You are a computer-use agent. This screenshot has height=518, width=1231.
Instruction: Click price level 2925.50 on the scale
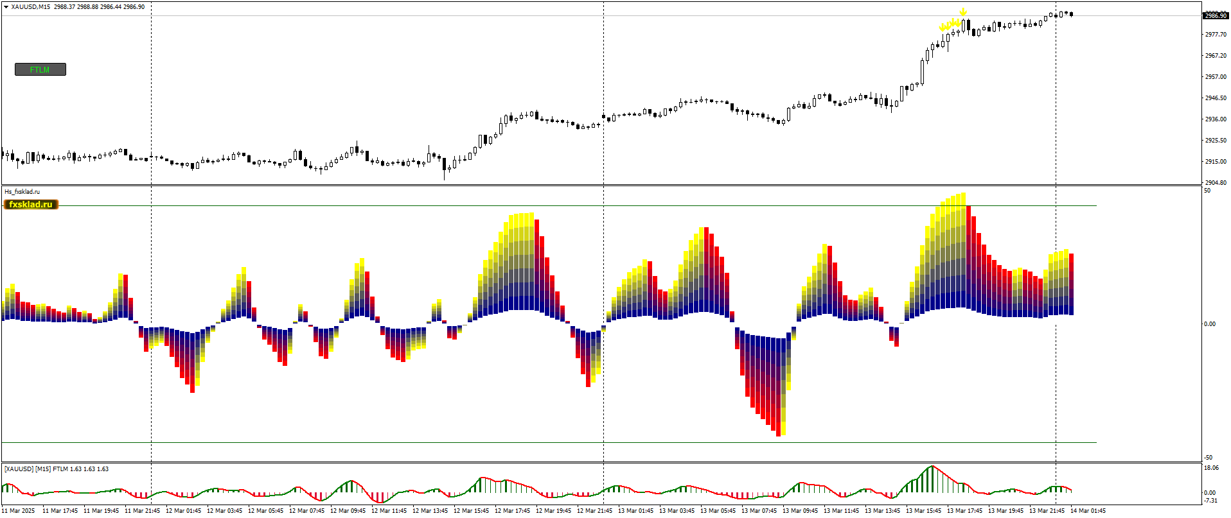pyautogui.click(x=1216, y=141)
